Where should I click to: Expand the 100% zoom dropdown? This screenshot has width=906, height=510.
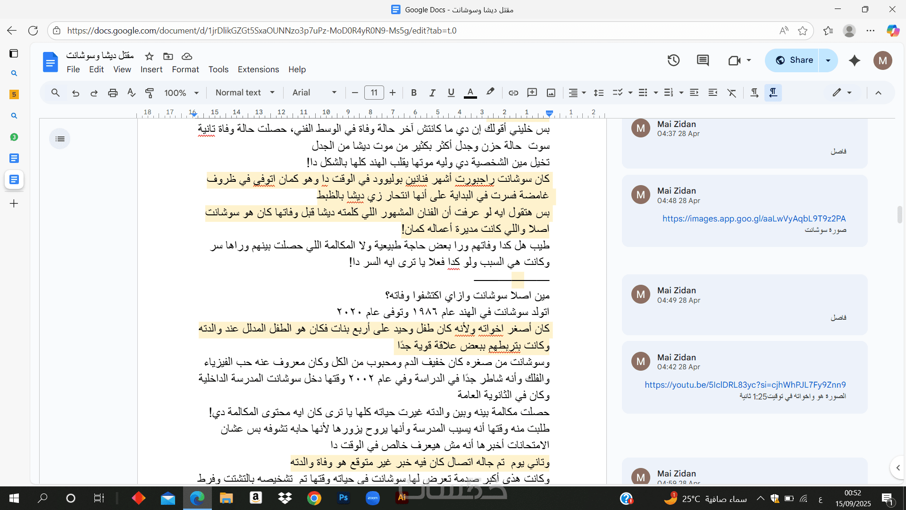[181, 93]
